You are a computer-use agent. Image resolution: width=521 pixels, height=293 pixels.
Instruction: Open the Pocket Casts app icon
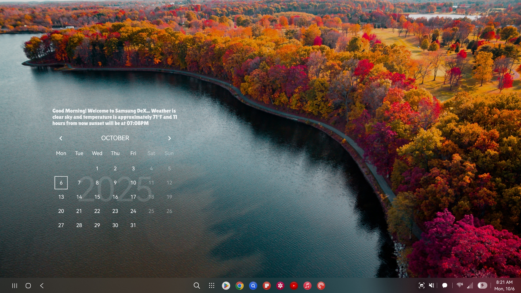[x=321, y=286]
